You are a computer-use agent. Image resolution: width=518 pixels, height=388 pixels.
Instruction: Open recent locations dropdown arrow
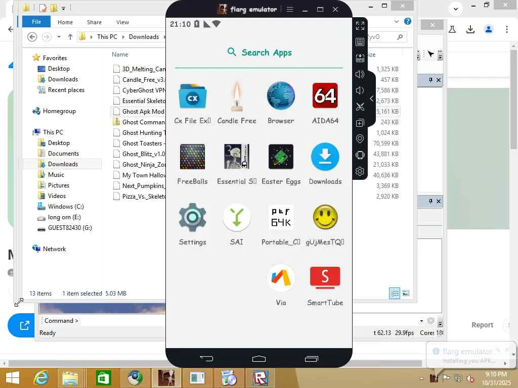pos(59,36)
